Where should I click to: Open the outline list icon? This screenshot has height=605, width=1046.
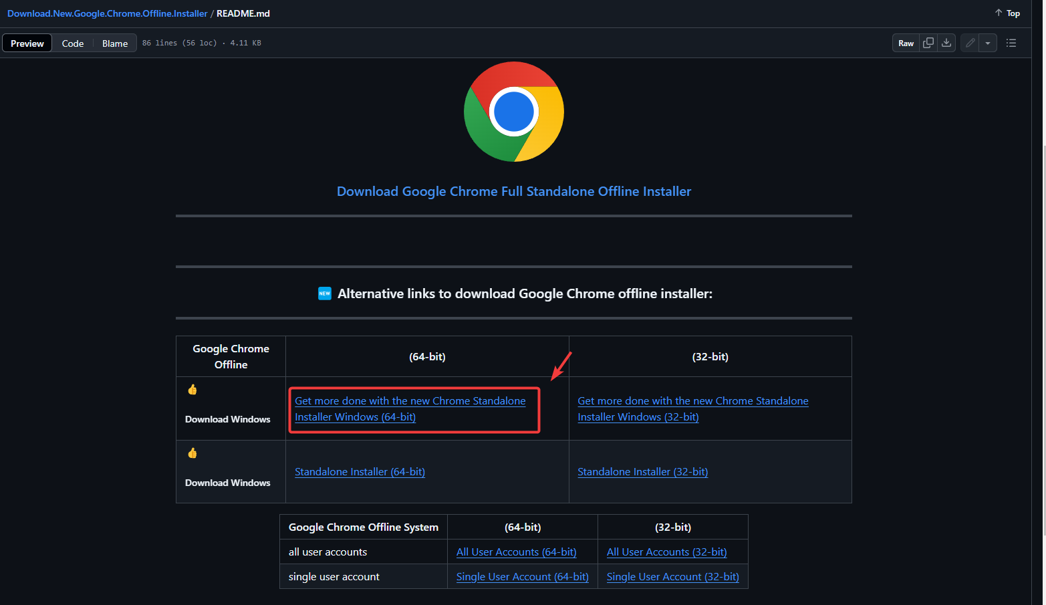(1011, 43)
